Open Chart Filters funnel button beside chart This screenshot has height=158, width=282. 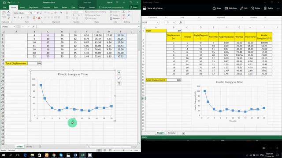pos(119,83)
